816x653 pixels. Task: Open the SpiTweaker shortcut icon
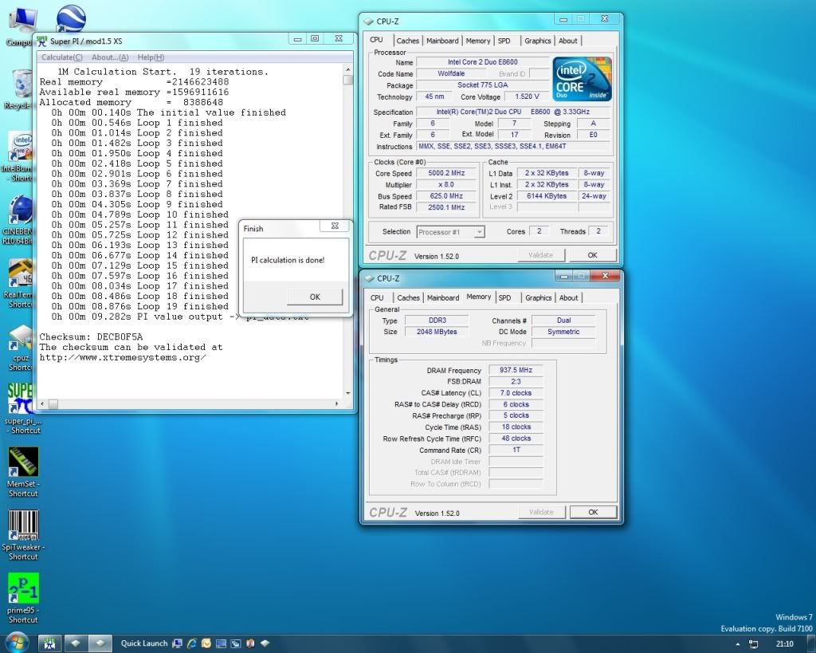tap(23, 535)
